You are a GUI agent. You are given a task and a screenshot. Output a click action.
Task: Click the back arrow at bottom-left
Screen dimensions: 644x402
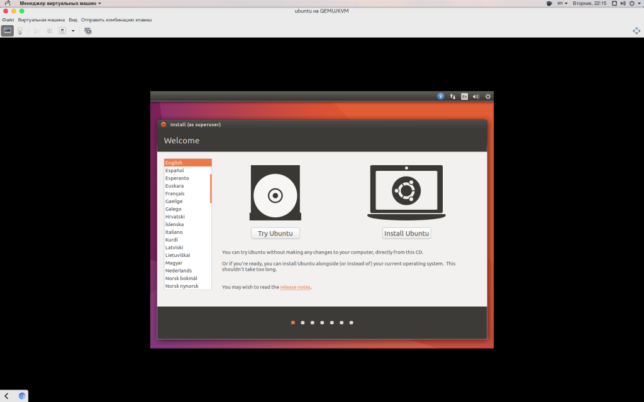[x=6, y=396]
